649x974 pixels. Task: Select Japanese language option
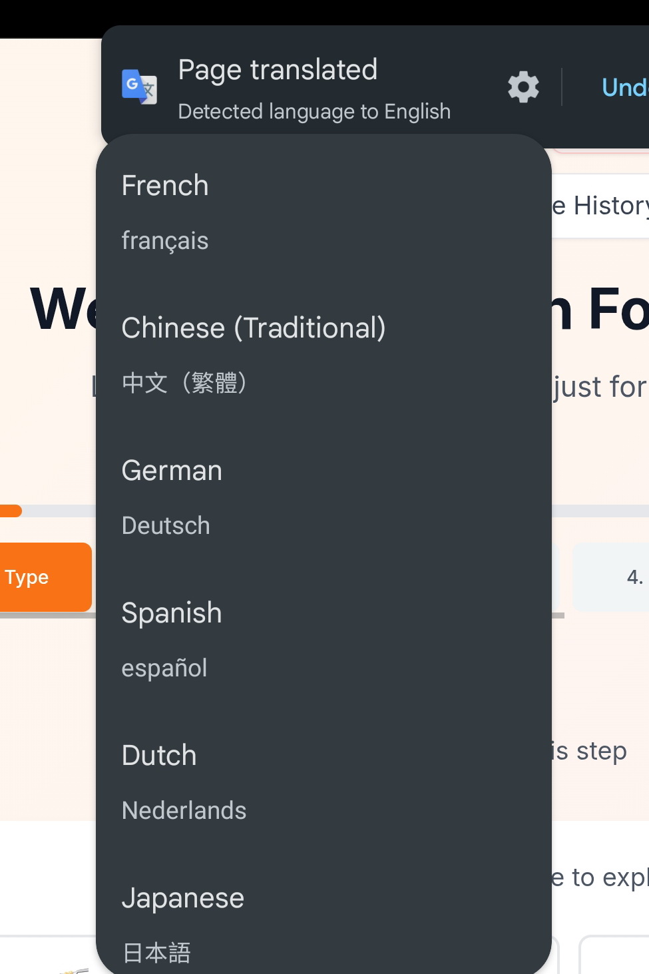click(x=183, y=898)
